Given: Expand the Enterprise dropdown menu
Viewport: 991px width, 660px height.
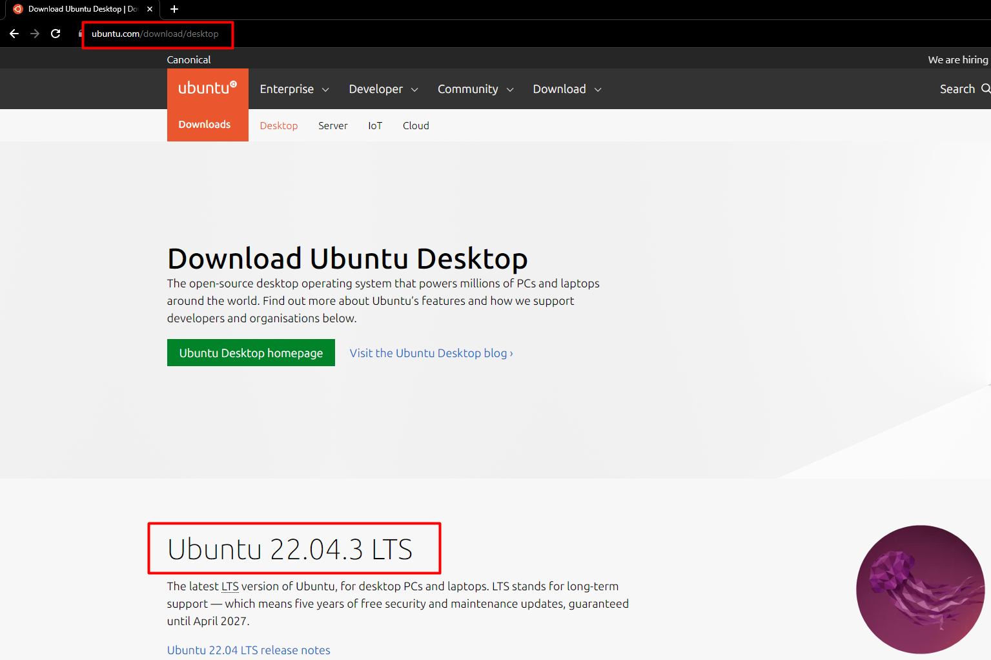Looking at the screenshot, I should 294,89.
